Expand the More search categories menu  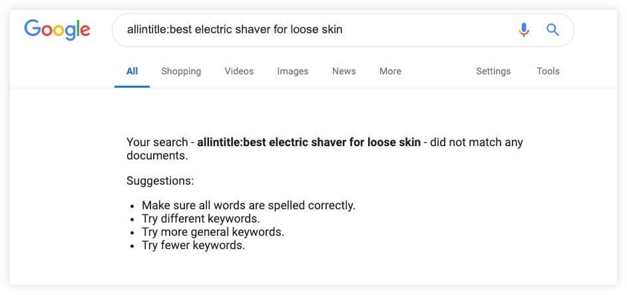[390, 72]
